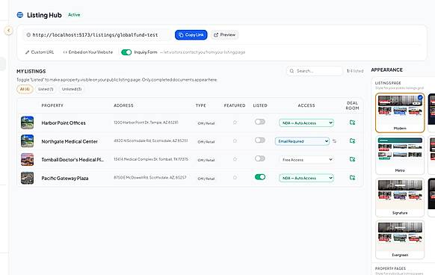Click the ACCESS column header
The height and width of the screenshot is (275, 435).
pyautogui.click(x=306, y=105)
